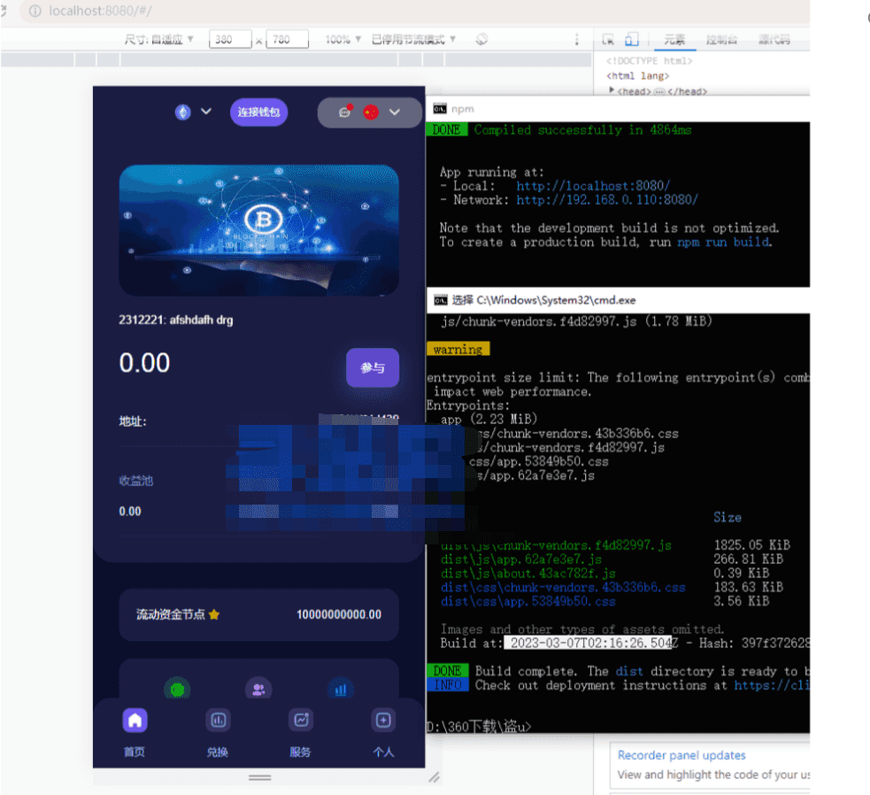
Task: Open the 尺寸 dimensions dropdown in device toolbar
Action: (x=159, y=39)
